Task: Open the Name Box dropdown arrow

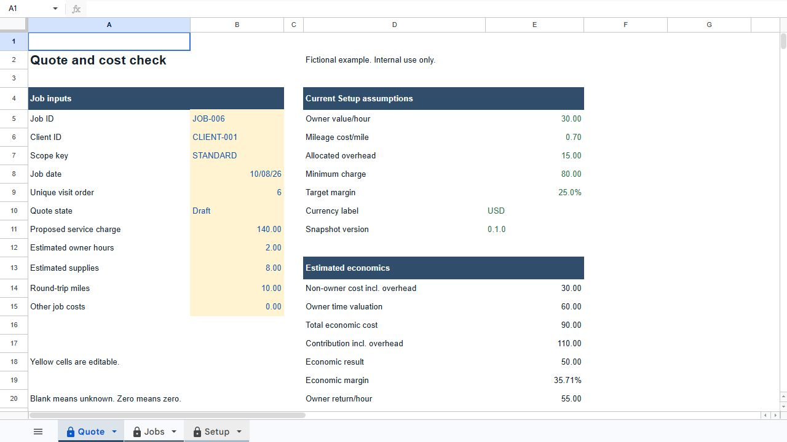Action: click(x=55, y=9)
